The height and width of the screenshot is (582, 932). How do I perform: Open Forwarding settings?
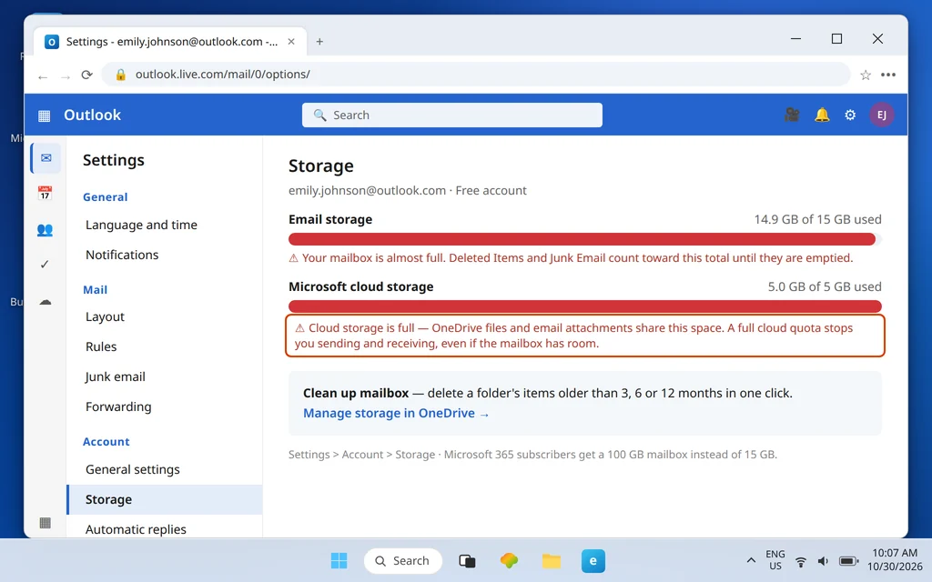118,406
